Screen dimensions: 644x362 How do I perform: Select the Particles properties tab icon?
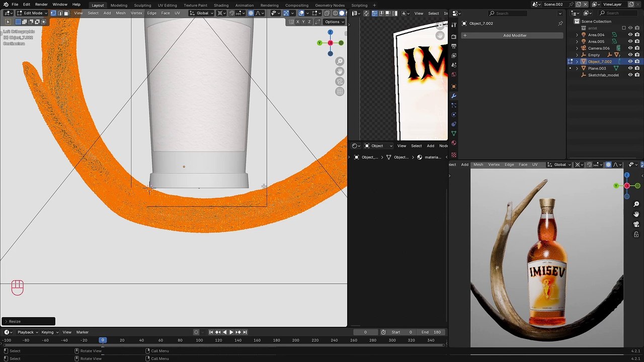tap(453, 105)
